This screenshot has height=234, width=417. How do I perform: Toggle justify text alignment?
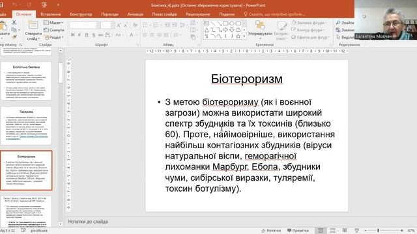tap(166, 34)
